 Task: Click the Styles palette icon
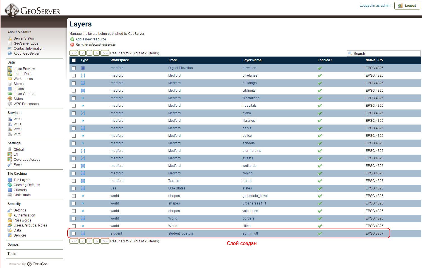tap(10, 99)
